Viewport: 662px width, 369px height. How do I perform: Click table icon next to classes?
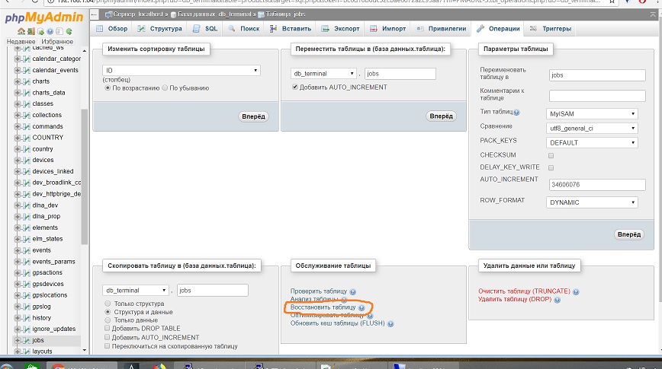27,103
